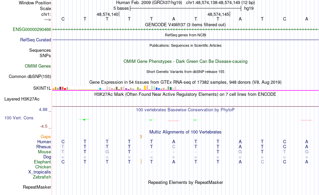Click the chr1:48,574,138-48,574,149 (12 bp) position text

click(220, 3)
